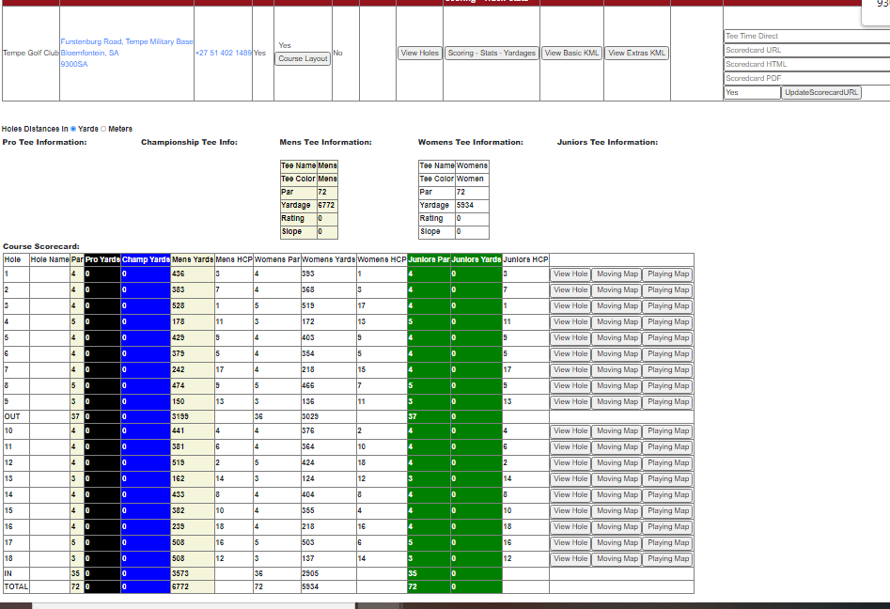The width and height of the screenshot is (890, 609).
Task: Click the Yes field beside UpdateScorecardURL
Action: coord(752,92)
